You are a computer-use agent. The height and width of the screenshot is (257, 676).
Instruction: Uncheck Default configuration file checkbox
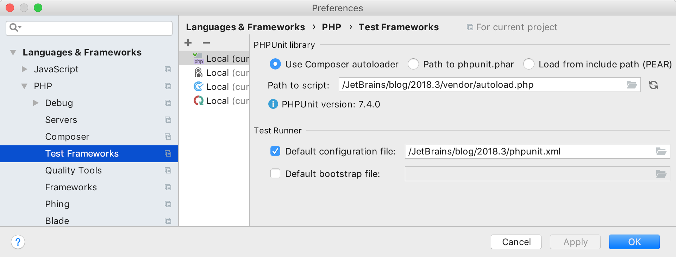275,151
